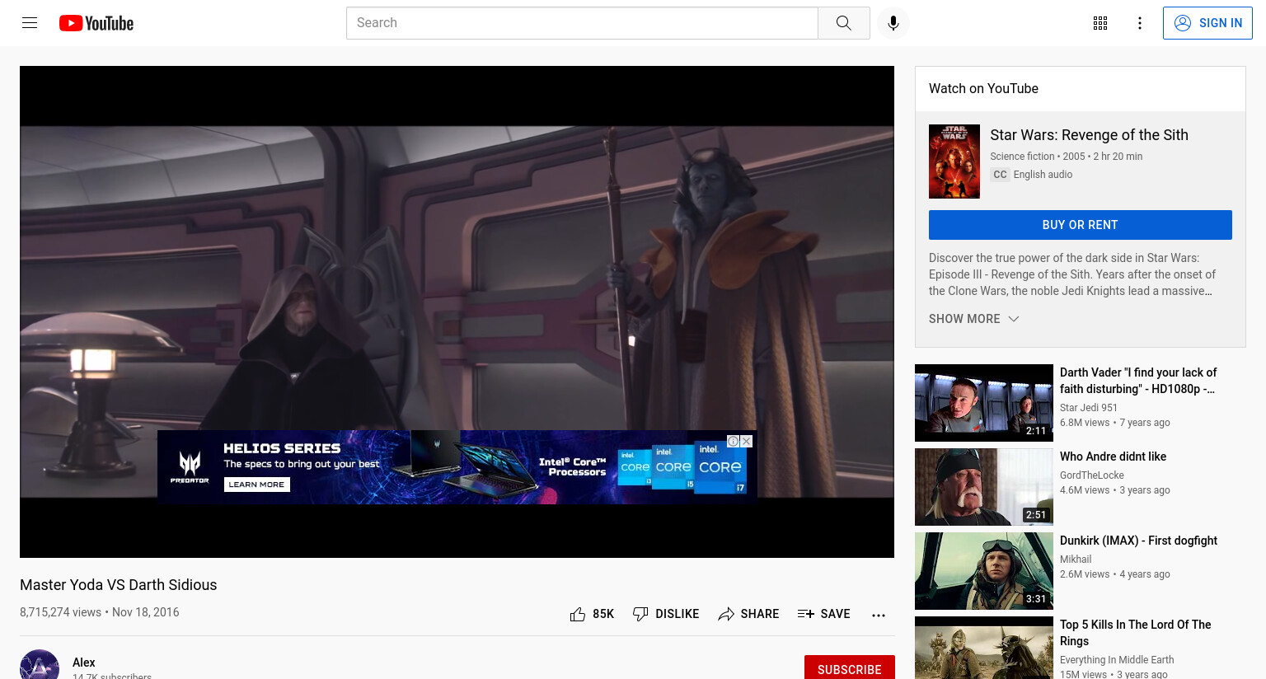1266x679 pixels.
Task: Open the settings three-dot menu
Action: pyautogui.click(x=1140, y=23)
